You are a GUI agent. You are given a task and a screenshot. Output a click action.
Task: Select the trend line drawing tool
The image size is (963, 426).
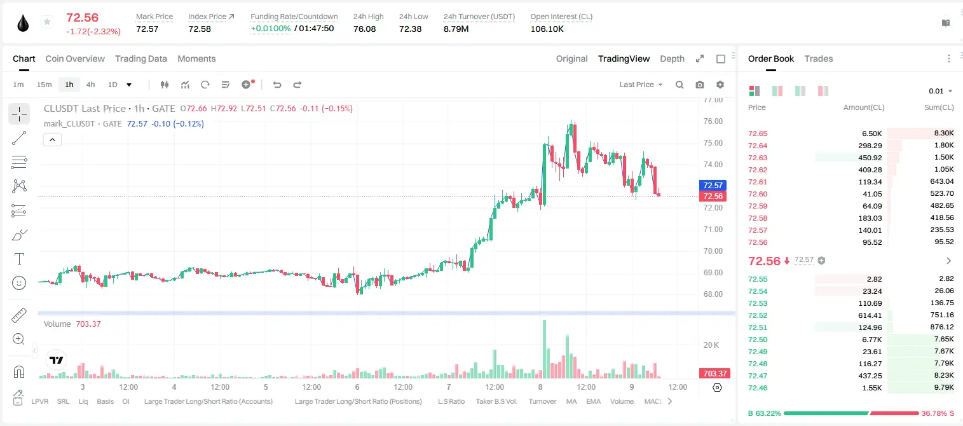pyautogui.click(x=19, y=138)
